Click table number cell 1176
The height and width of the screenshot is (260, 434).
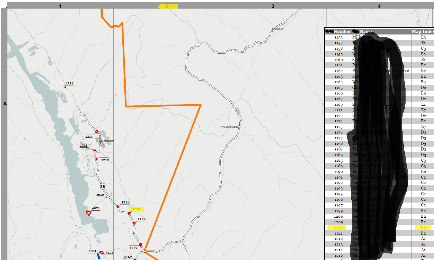click(338, 132)
